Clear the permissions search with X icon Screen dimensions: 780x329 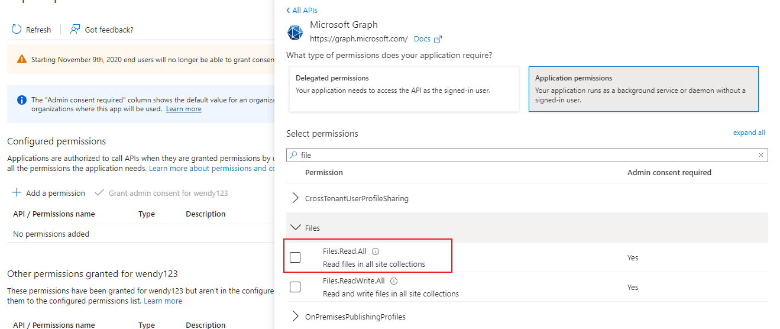pos(761,155)
